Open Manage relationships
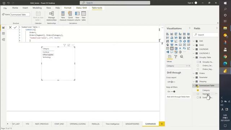This screenshot has width=231, height=130. point(51,16)
